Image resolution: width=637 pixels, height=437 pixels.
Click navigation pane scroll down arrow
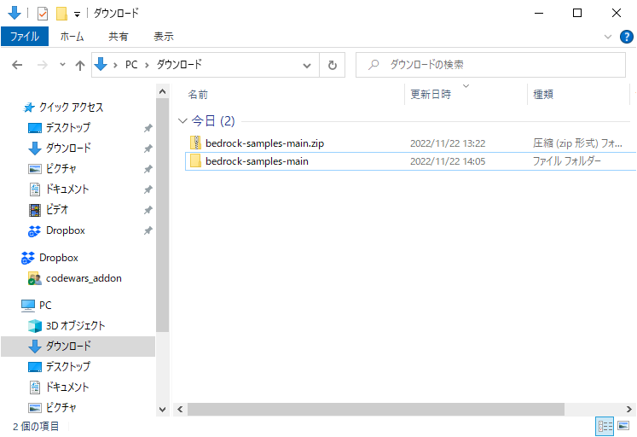click(x=163, y=410)
